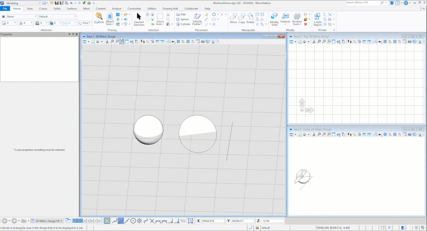Click the user account DF button
427x231 pixels.
(x=406, y=3)
